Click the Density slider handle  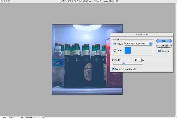click(123, 64)
